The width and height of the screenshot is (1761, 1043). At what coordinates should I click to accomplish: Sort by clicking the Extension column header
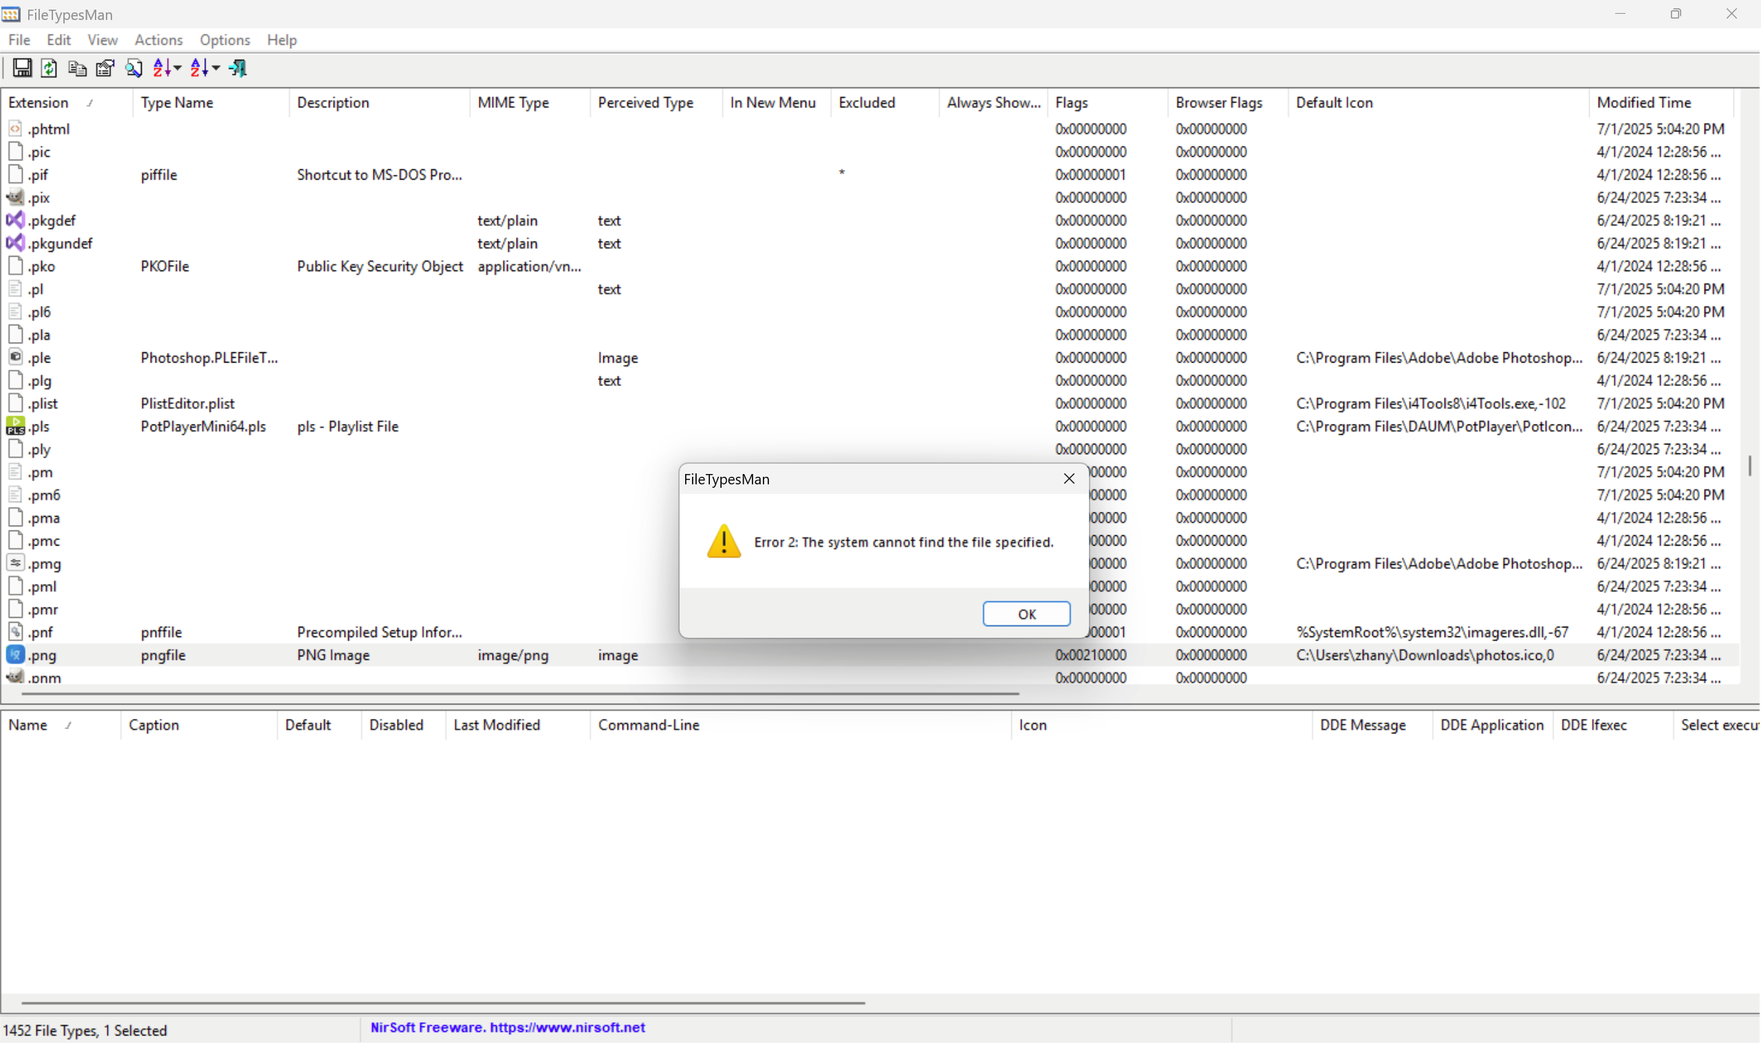tap(39, 102)
